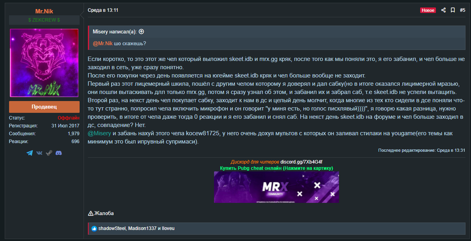Open discord.gg/7Xb4G4f invite link
The image size is (471, 241).
301,162
